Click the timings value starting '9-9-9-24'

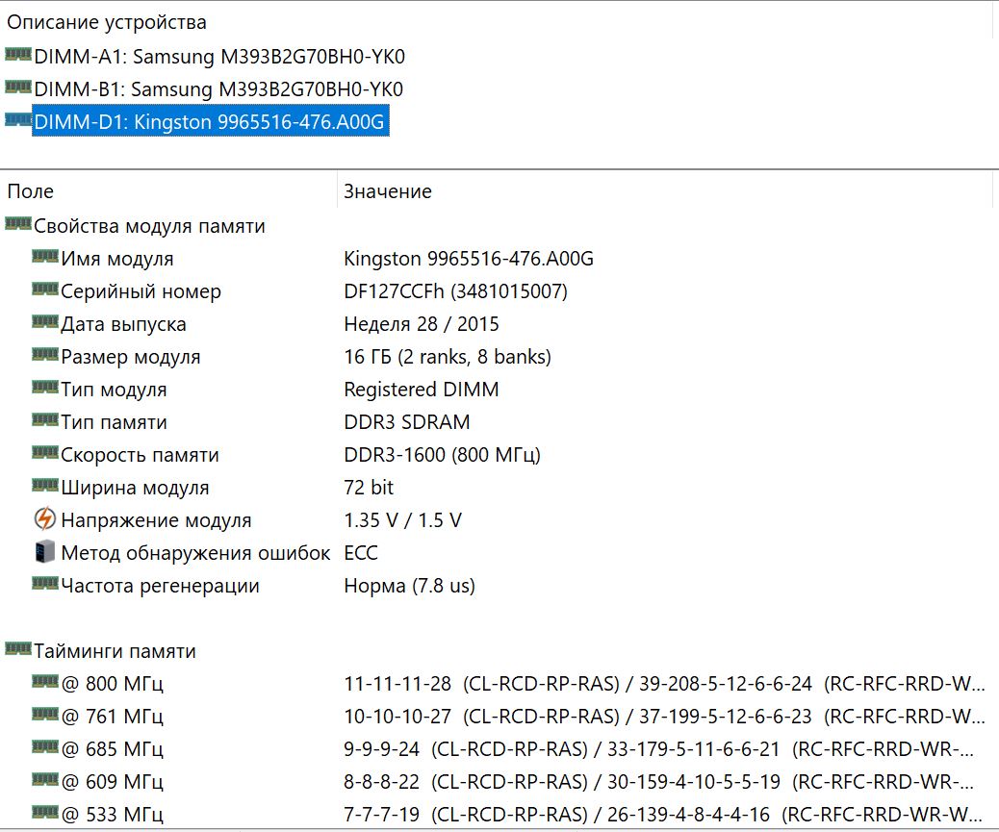pos(658,749)
